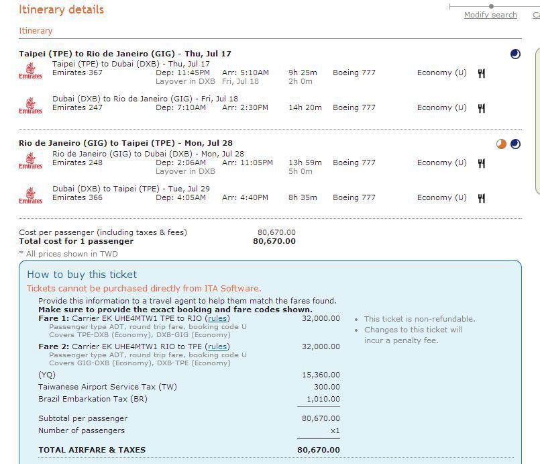The image size is (540, 464).
Task: Click meal icon for Emirates 248
Action: (x=482, y=163)
